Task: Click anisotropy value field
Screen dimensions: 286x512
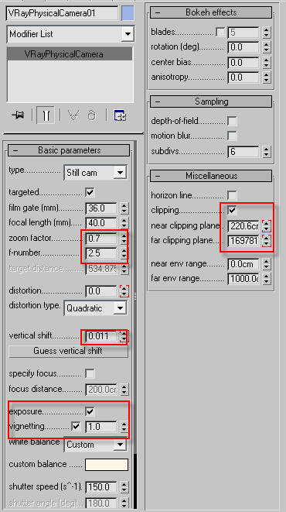Action: [x=243, y=77]
